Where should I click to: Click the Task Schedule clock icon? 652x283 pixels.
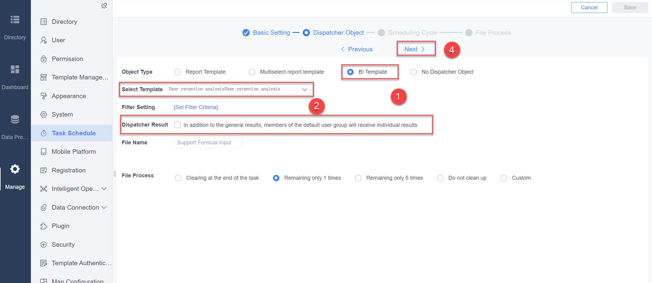(44, 133)
